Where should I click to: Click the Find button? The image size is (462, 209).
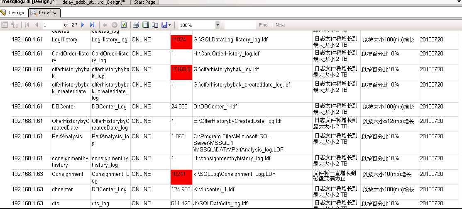(x=263, y=25)
